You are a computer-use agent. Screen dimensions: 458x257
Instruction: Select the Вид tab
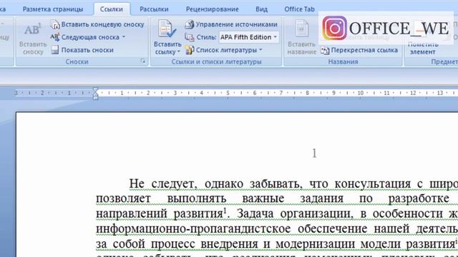[x=261, y=9]
